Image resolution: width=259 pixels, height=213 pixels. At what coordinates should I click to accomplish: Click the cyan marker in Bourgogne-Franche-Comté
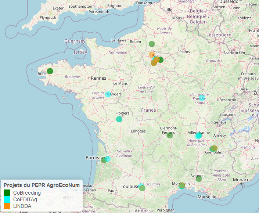point(202,98)
